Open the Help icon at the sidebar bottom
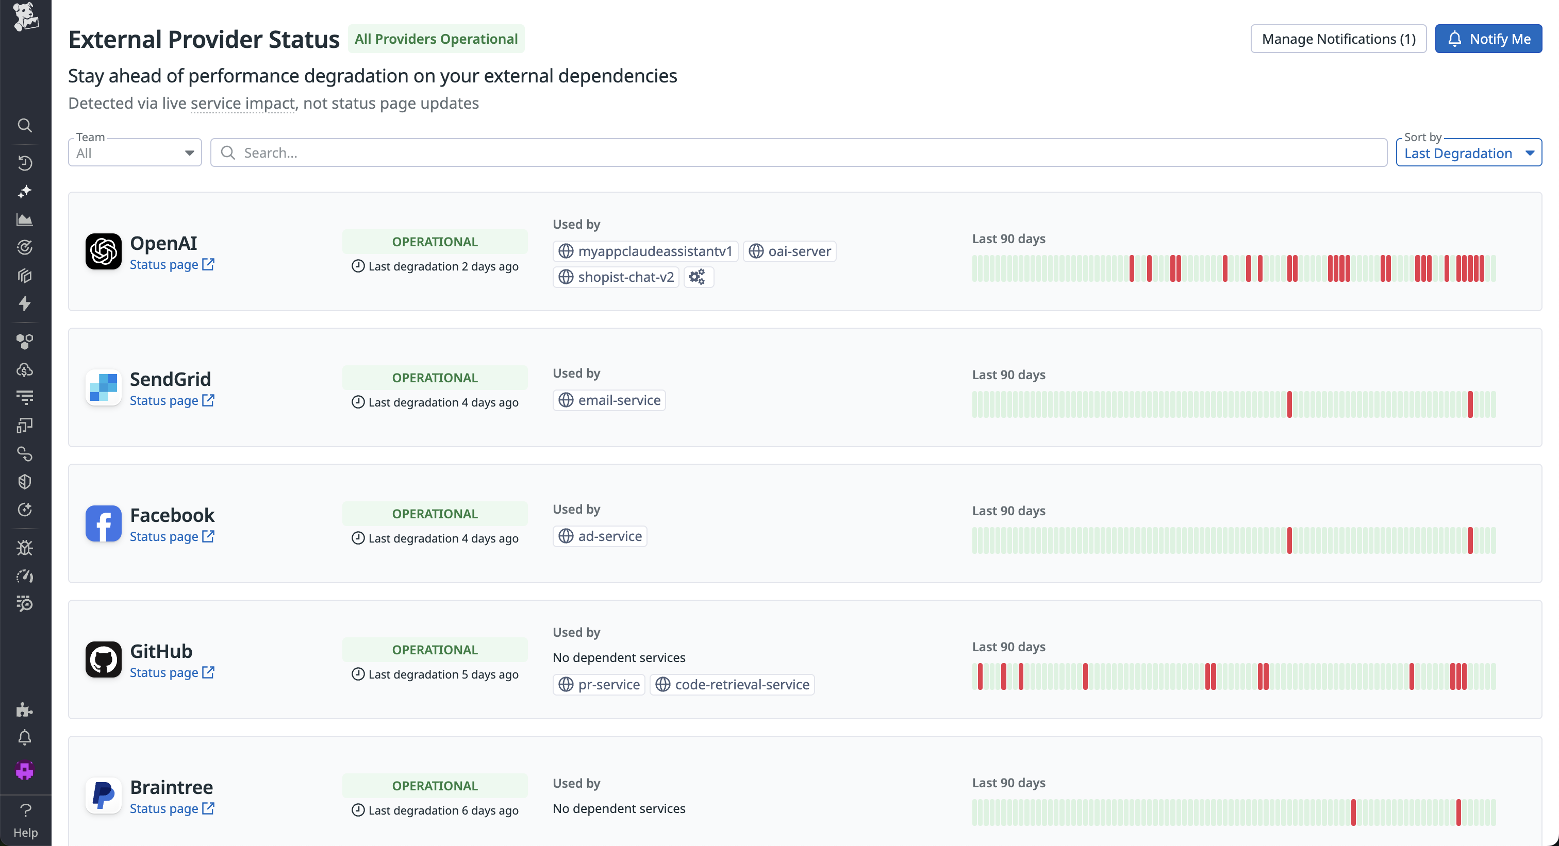This screenshot has width=1559, height=846. [x=25, y=819]
